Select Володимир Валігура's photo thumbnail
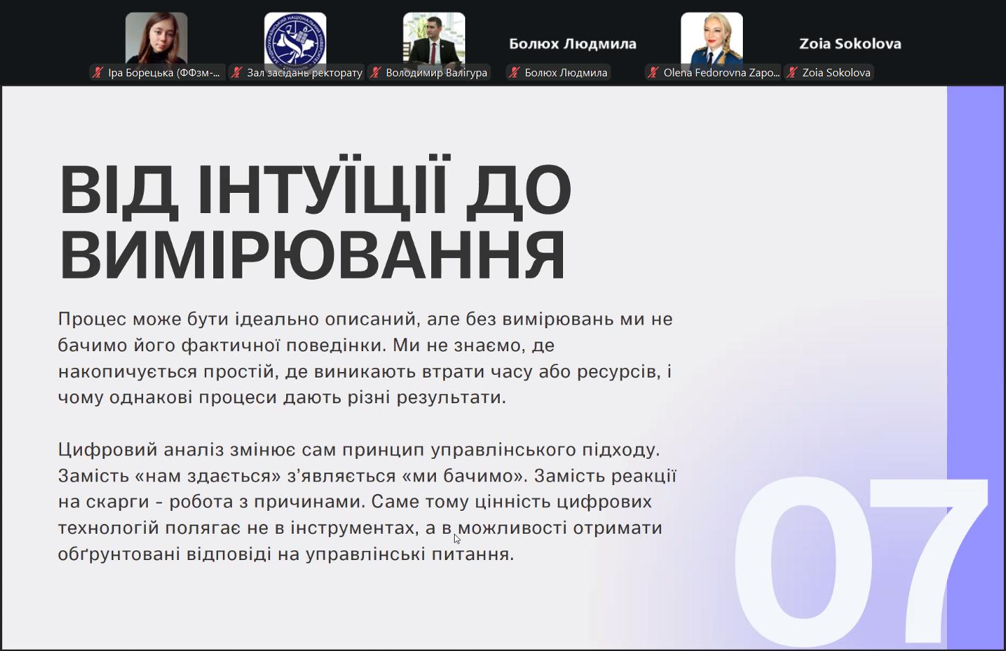Viewport: 1006px width, 651px height. [434, 38]
